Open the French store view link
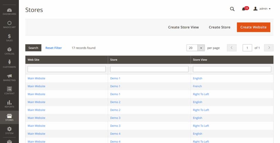This screenshot has height=143, width=280. (197, 86)
